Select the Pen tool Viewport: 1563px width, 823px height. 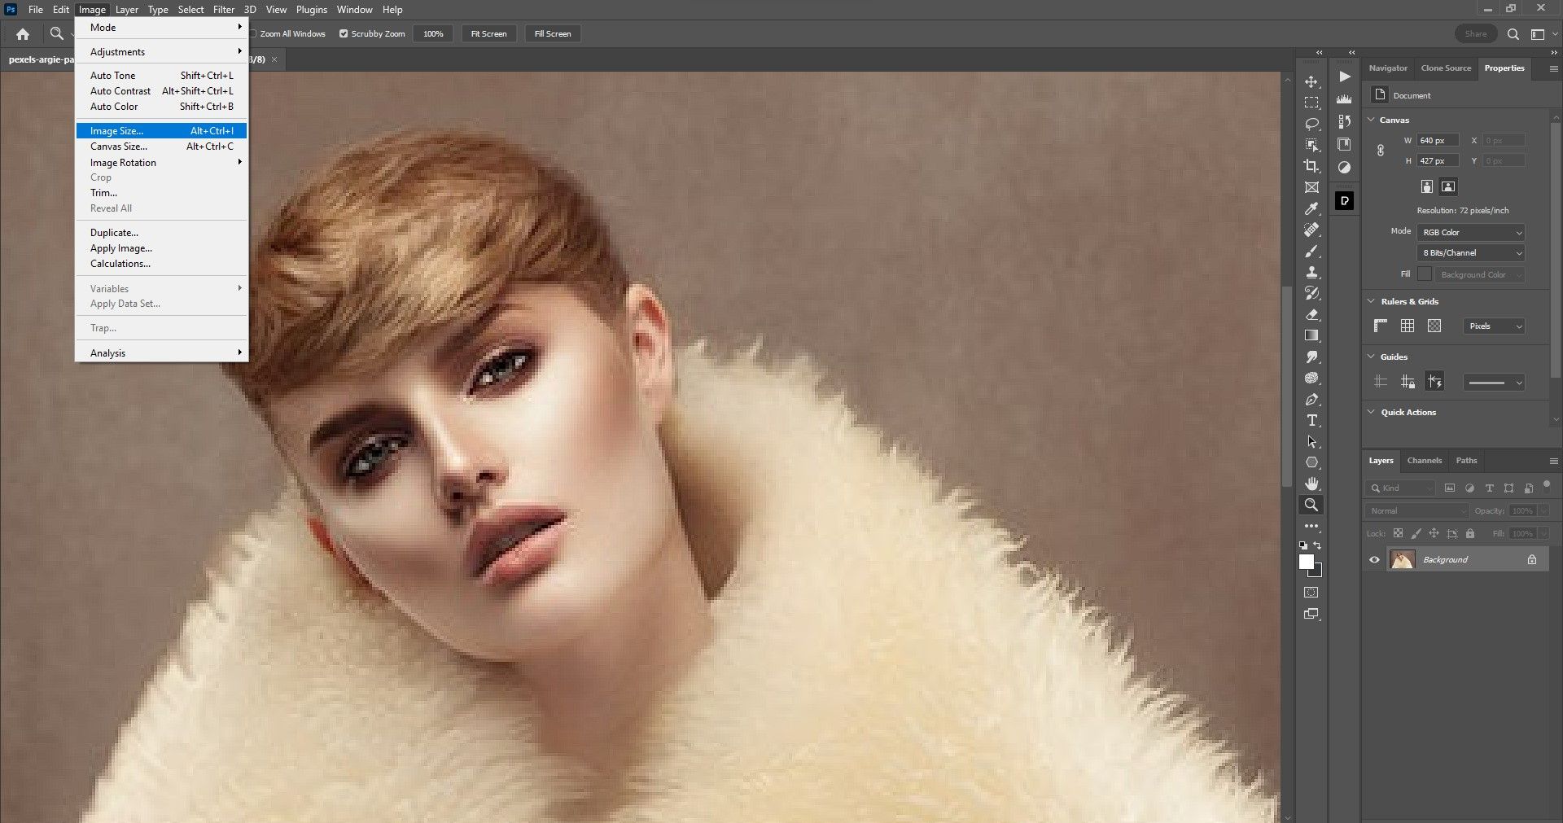[x=1311, y=399]
